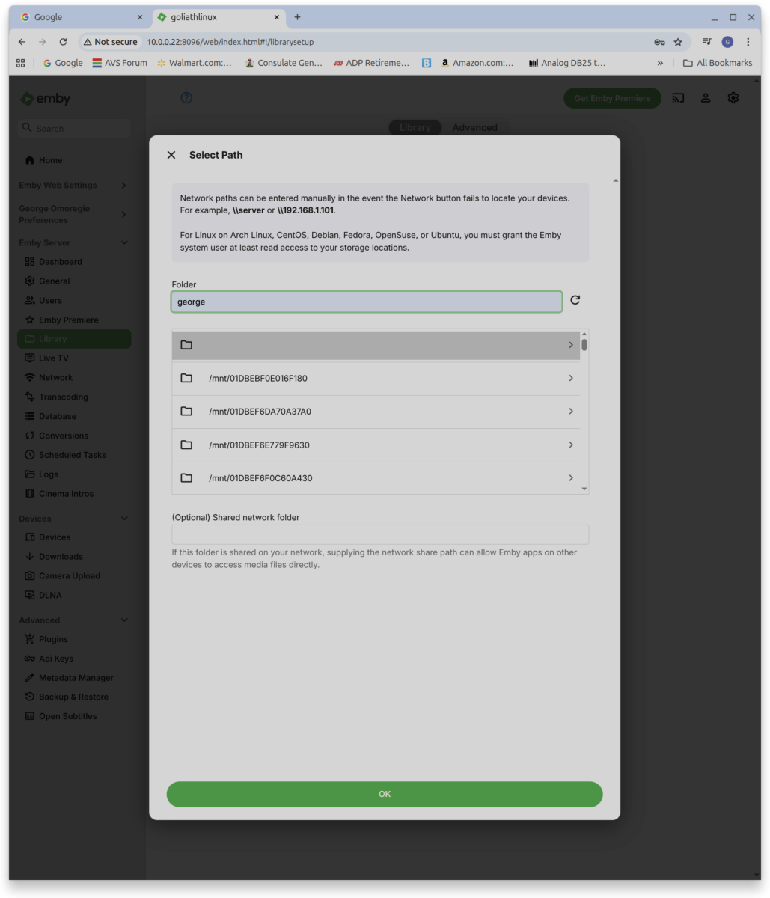770x898 pixels.
Task: Open the Cast to device icon
Action: pyautogui.click(x=677, y=97)
